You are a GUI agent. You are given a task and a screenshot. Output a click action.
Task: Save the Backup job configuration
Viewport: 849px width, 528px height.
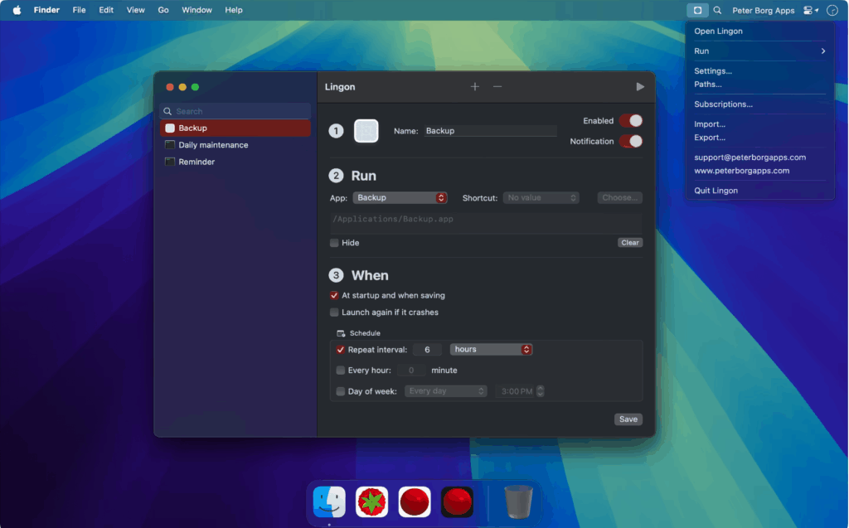pyautogui.click(x=628, y=419)
